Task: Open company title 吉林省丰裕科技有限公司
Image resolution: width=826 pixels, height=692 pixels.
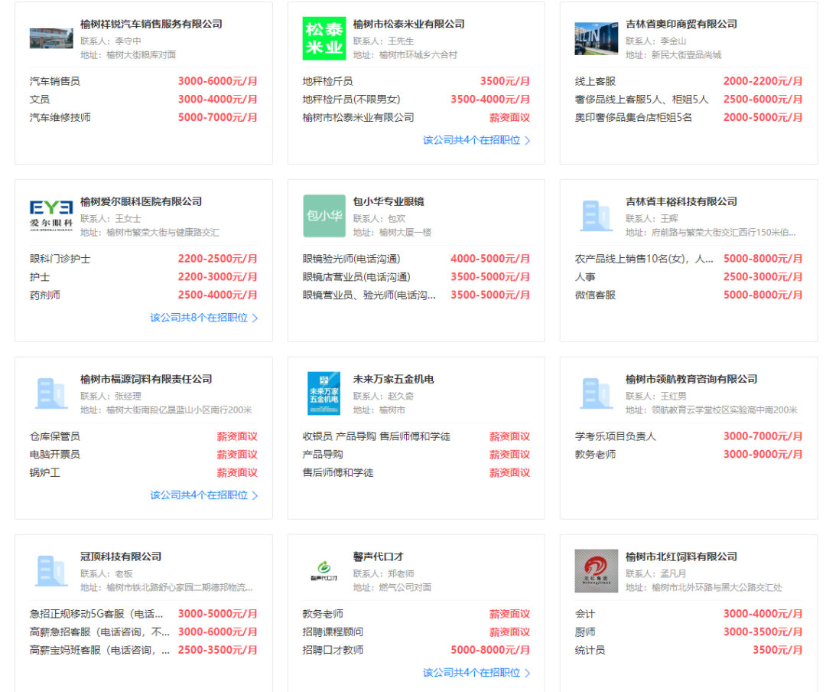Action: (x=681, y=201)
